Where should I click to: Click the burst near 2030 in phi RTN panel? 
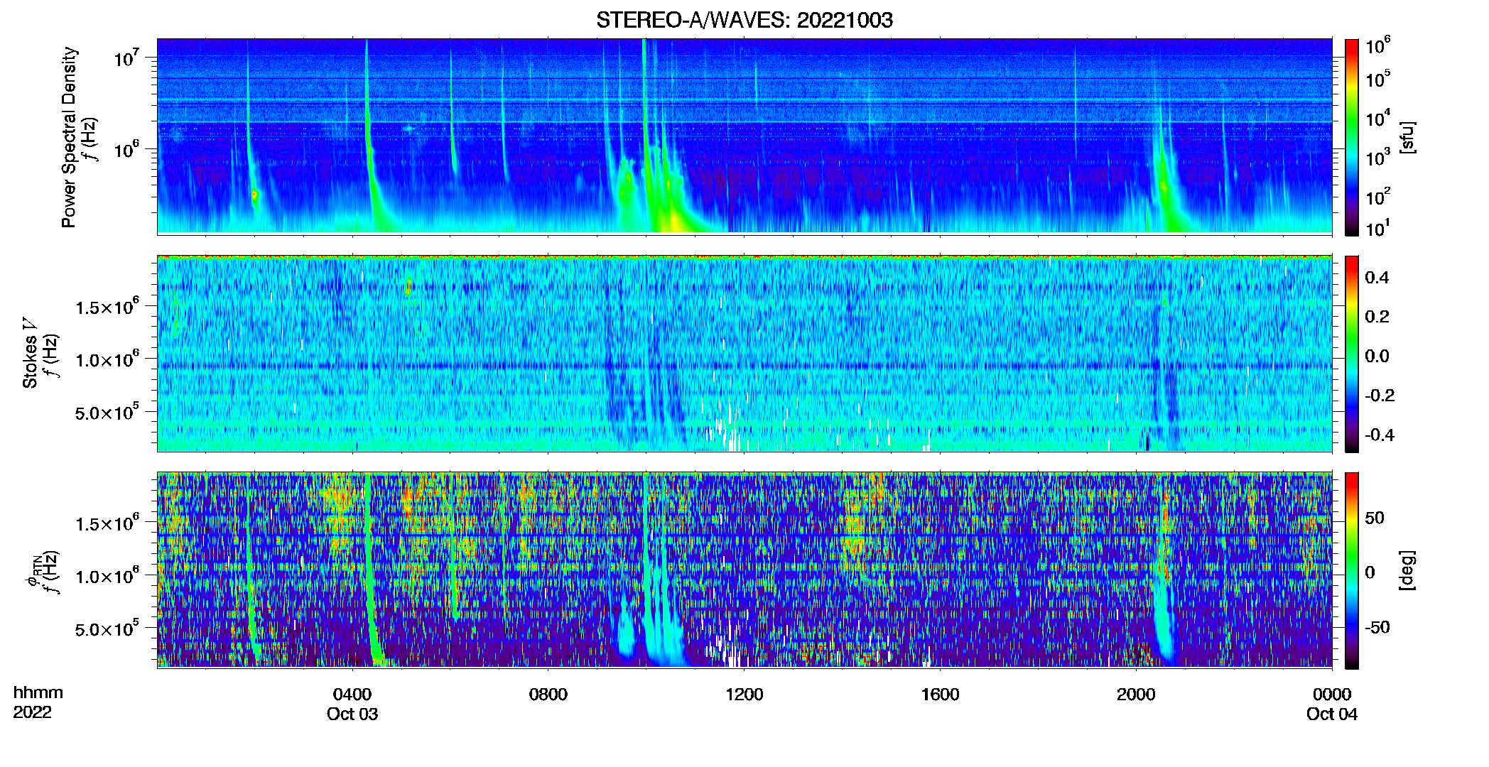pyautogui.click(x=1163, y=575)
